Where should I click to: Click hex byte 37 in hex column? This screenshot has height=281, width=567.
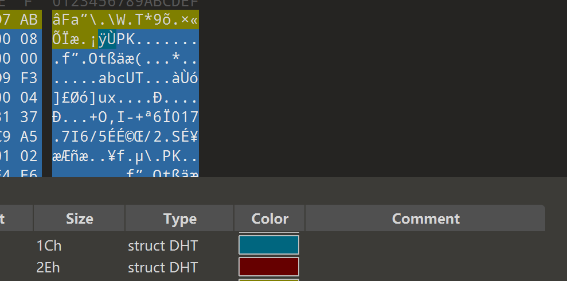(28, 118)
